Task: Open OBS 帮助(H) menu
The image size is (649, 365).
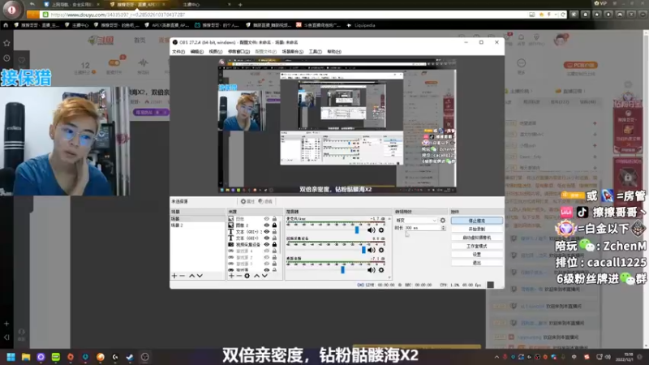Action: coord(334,52)
